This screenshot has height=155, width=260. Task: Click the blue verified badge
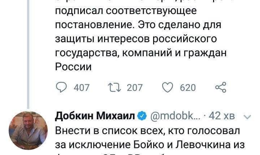[x=142, y=116]
